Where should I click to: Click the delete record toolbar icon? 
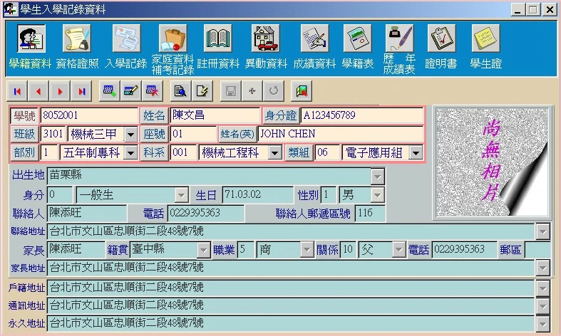pos(152,91)
